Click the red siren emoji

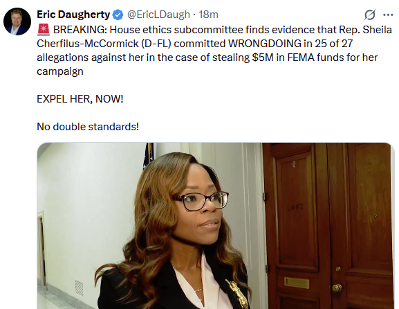coord(44,30)
